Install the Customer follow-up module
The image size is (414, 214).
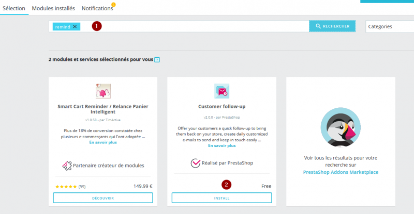point(222,198)
